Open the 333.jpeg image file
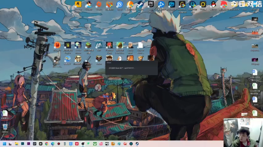Viewport: 263px width, 147px height. (255, 60)
